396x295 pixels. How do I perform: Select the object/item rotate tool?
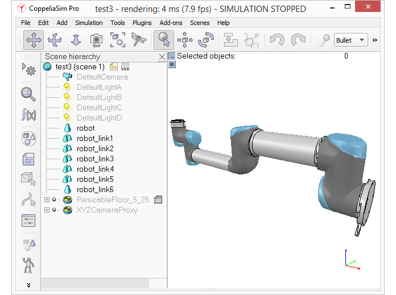(206, 40)
